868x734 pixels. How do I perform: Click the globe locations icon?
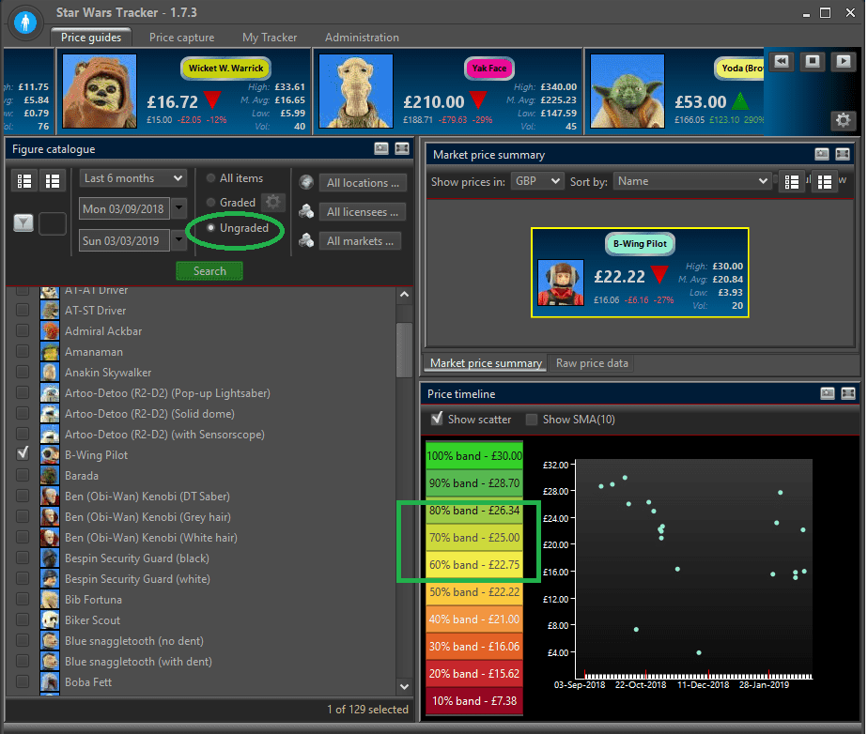pos(306,182)
